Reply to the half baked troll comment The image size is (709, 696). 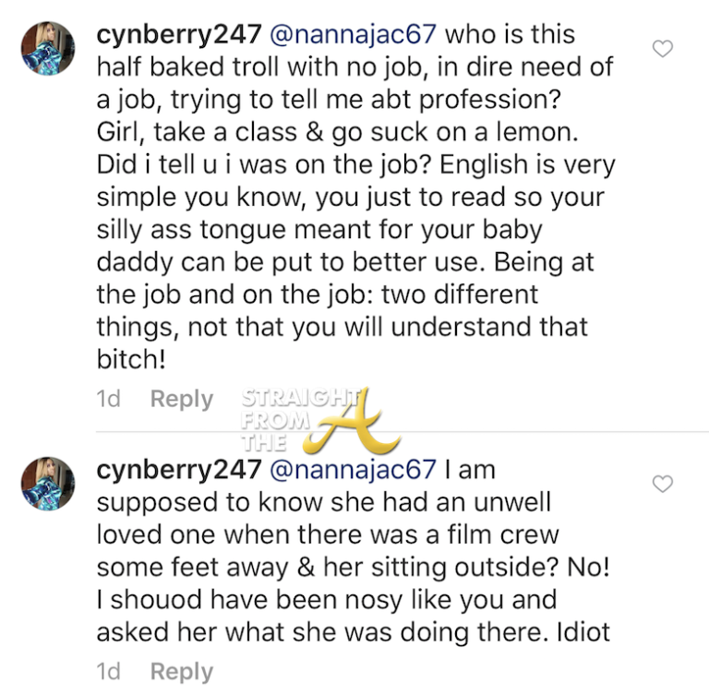(182, 400)
